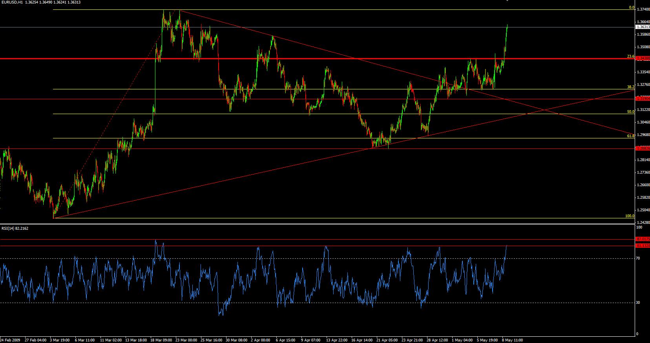650x343 pixels.
Task: Click the 1 May 04:00 time label
Action: pos(462,340)
